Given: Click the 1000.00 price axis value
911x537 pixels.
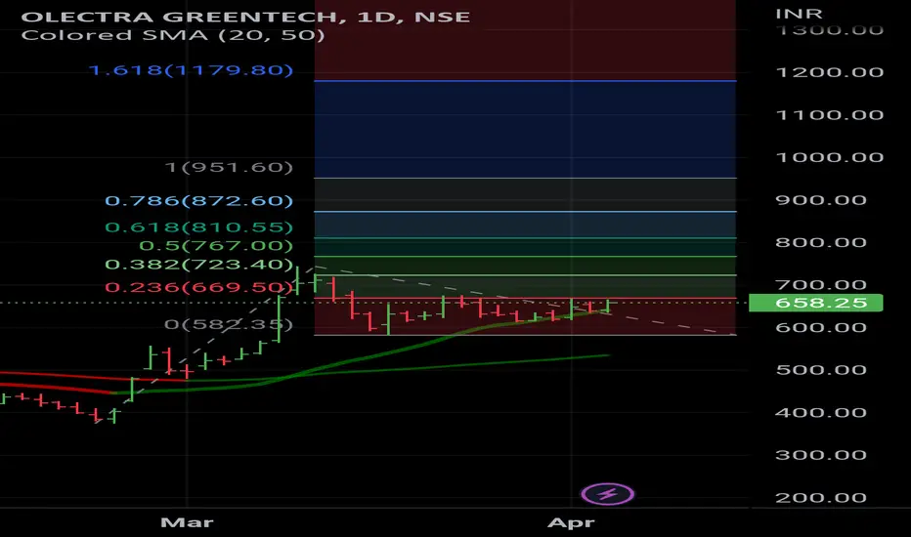Looking at the screenshot, I should tap(830, 157).
